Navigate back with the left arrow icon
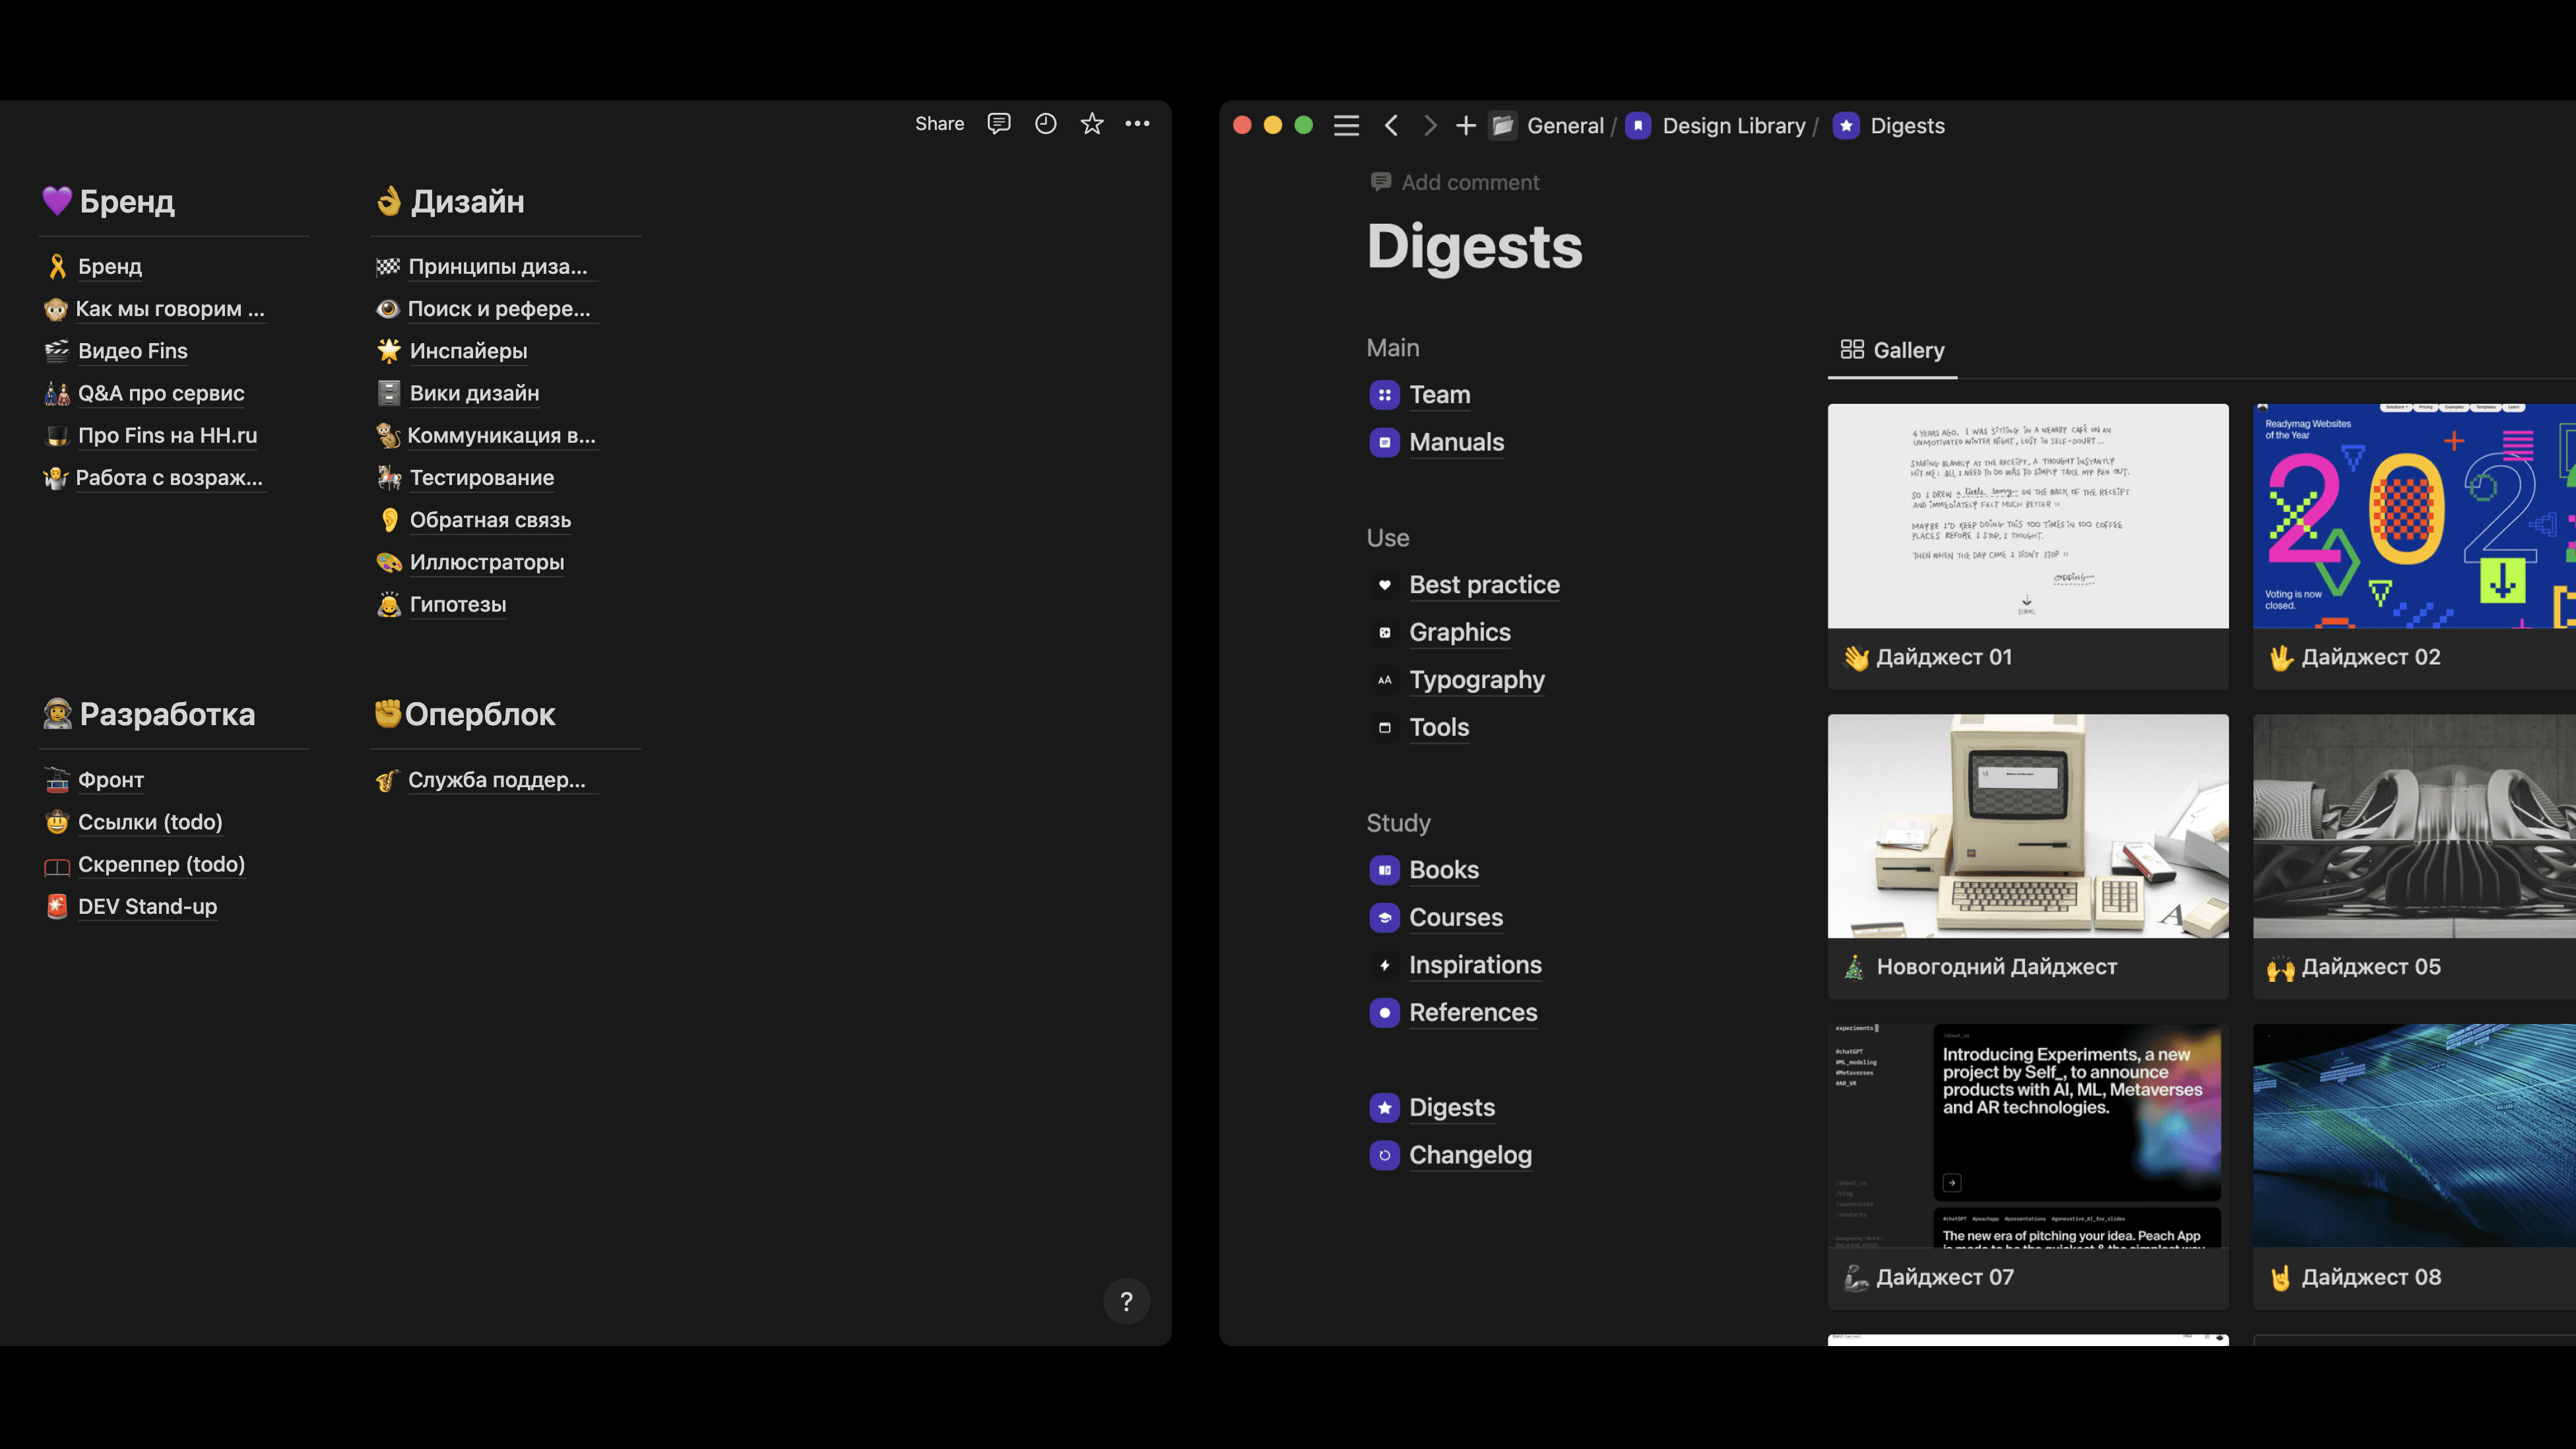The height and width of the screenshot is (1449, 2576). pos(1391,125)
